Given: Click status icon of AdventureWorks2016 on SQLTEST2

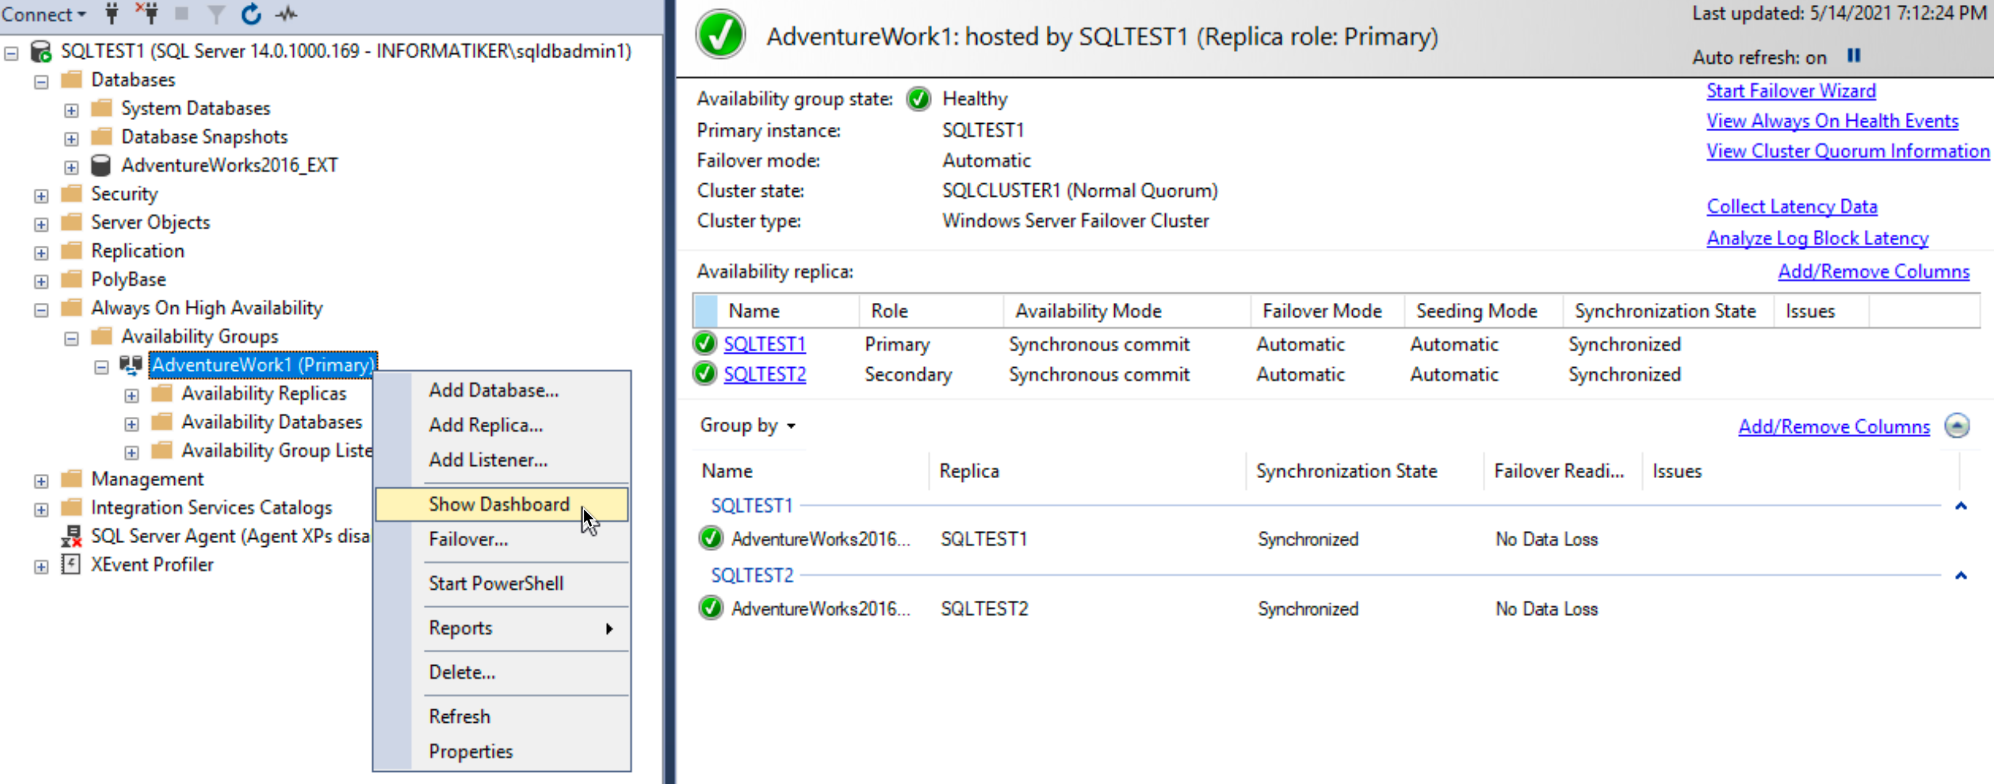Looking at the screenshot, I should pos(710,608).
